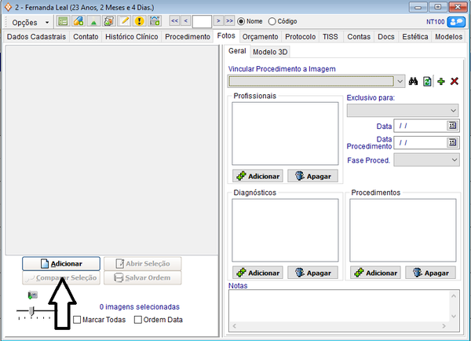Screen dimensions: 471x341
Task: Open calendar picker for Data Procedimento
Action: click(452, 142)
